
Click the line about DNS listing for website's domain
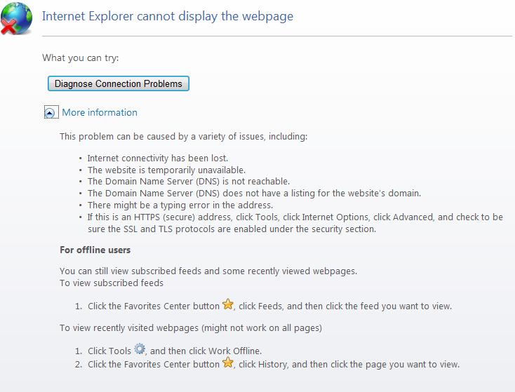click(x=254, y=194)
